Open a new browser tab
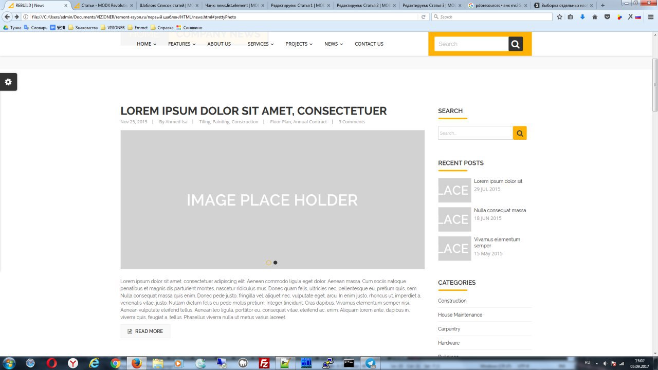 pyautogui.click(x=603, y=6)
